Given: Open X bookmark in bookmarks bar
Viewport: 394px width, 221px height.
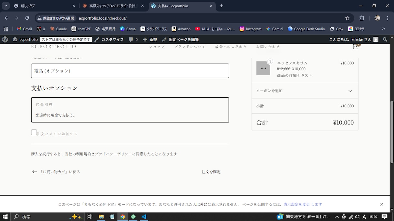Looking at the screenshot, I should 41,29.
